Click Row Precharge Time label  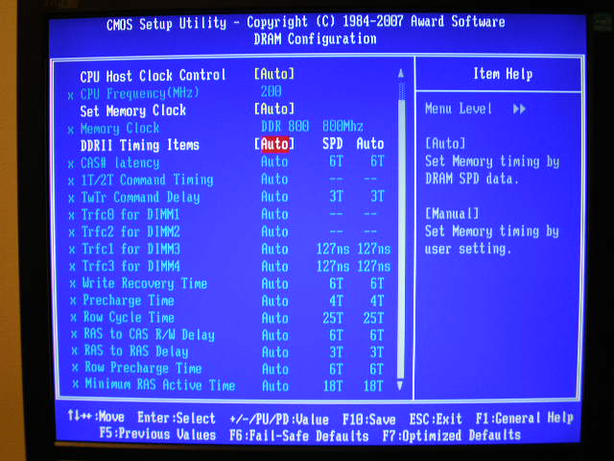pyautogui.click(x=143, y=368)
